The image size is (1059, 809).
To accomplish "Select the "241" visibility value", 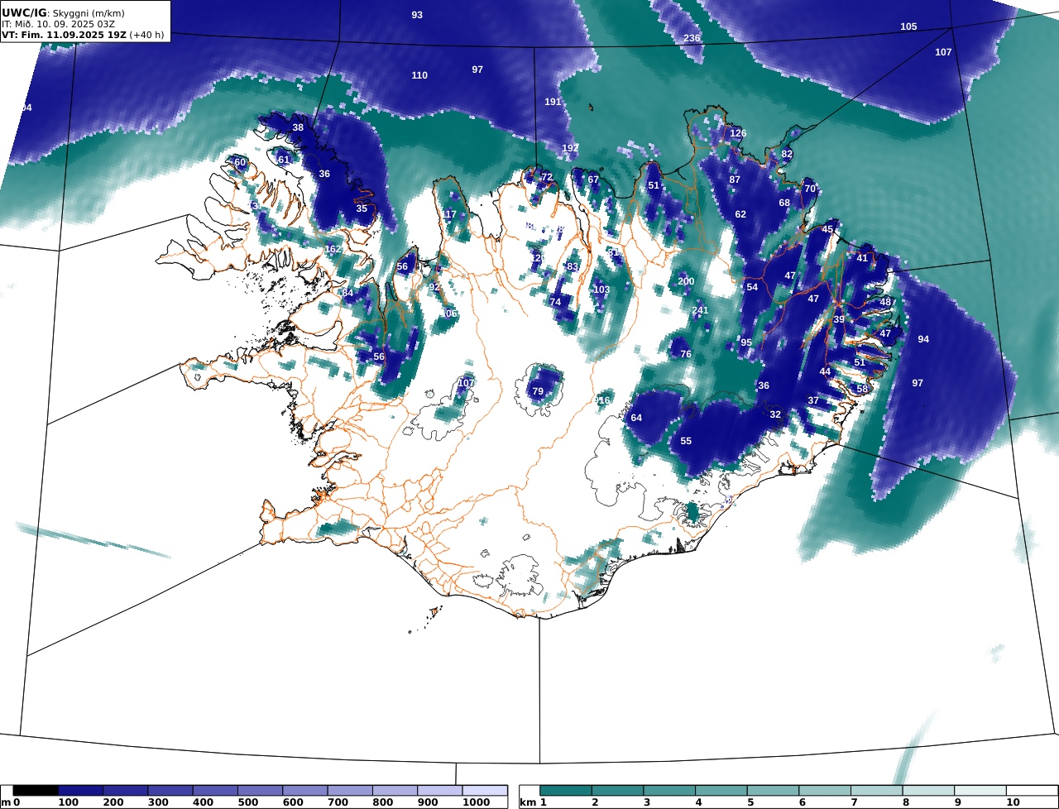I will pyautogui.click(x=700, y=310).
